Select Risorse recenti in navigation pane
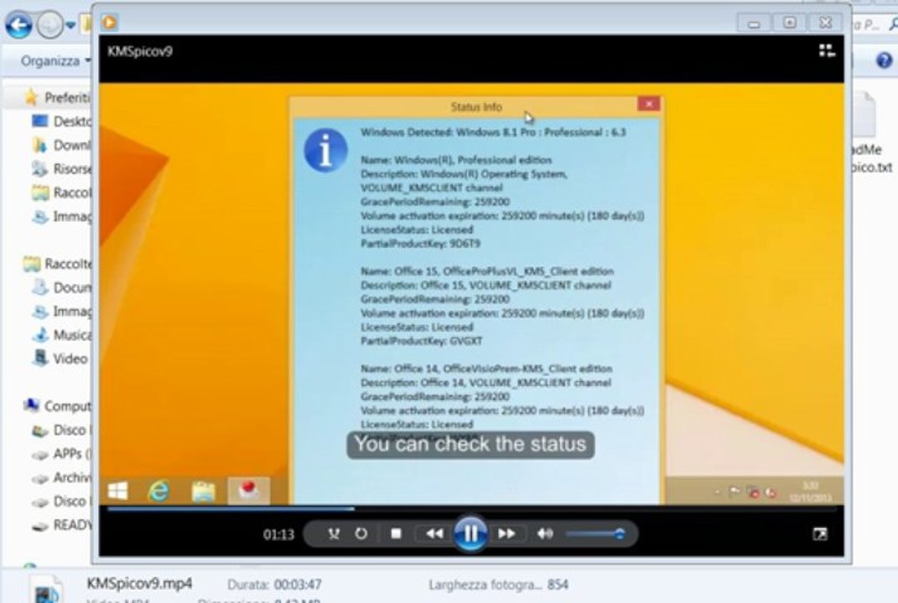The height and width of the screenshot is (603, 898). coord(61,169)
